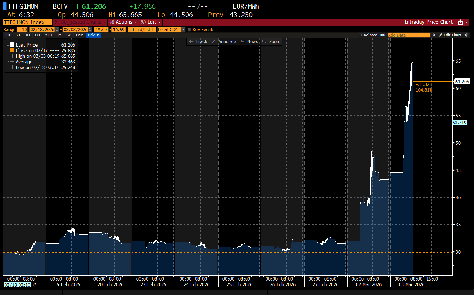
Task: Click the Edit Chart button
Action: pos(450,35)
